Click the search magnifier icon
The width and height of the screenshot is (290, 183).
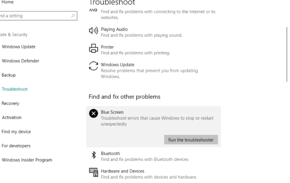click(73, 16)
